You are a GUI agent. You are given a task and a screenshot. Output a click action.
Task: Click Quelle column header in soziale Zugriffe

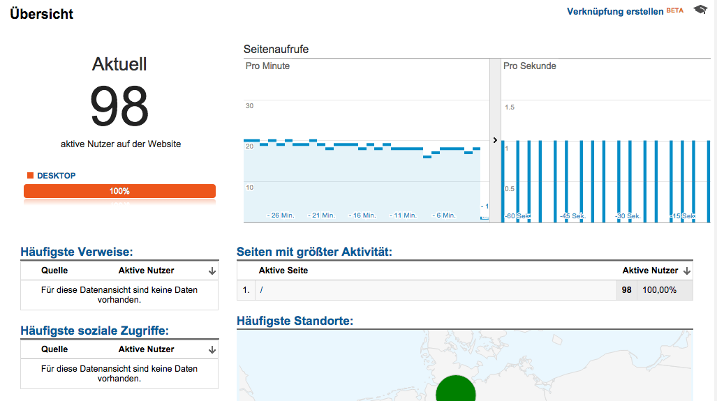click(x=54, y=349)
